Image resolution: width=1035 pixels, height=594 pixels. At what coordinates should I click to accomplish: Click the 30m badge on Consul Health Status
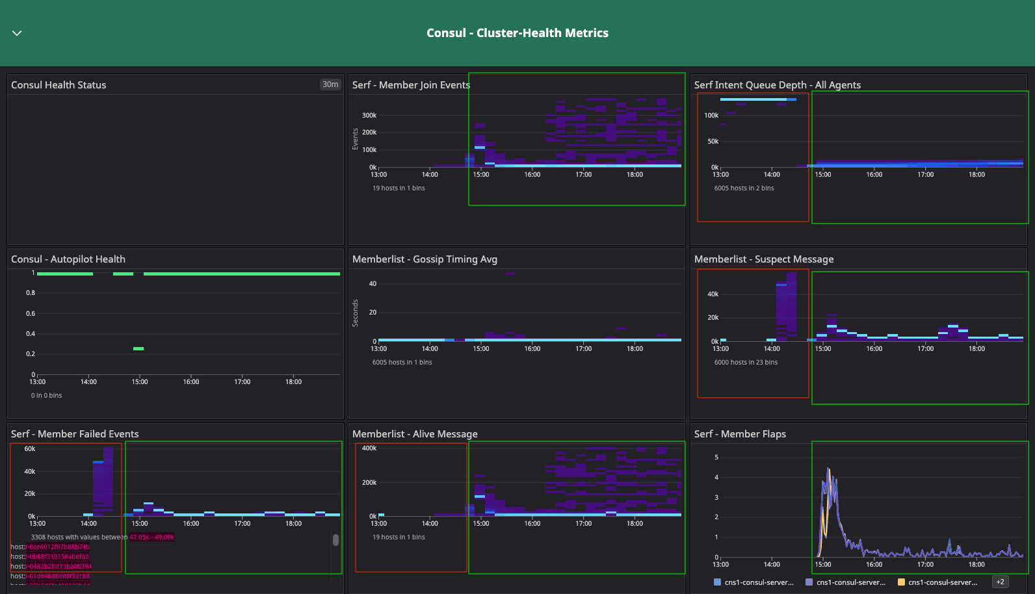click(x=330, y=84)
